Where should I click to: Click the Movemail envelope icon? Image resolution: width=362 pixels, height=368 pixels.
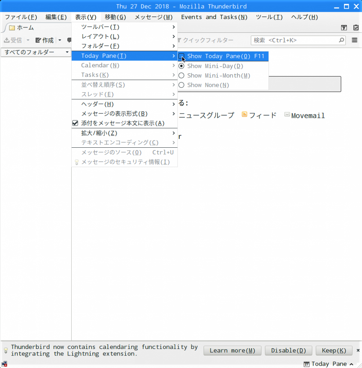coord(287,114)
